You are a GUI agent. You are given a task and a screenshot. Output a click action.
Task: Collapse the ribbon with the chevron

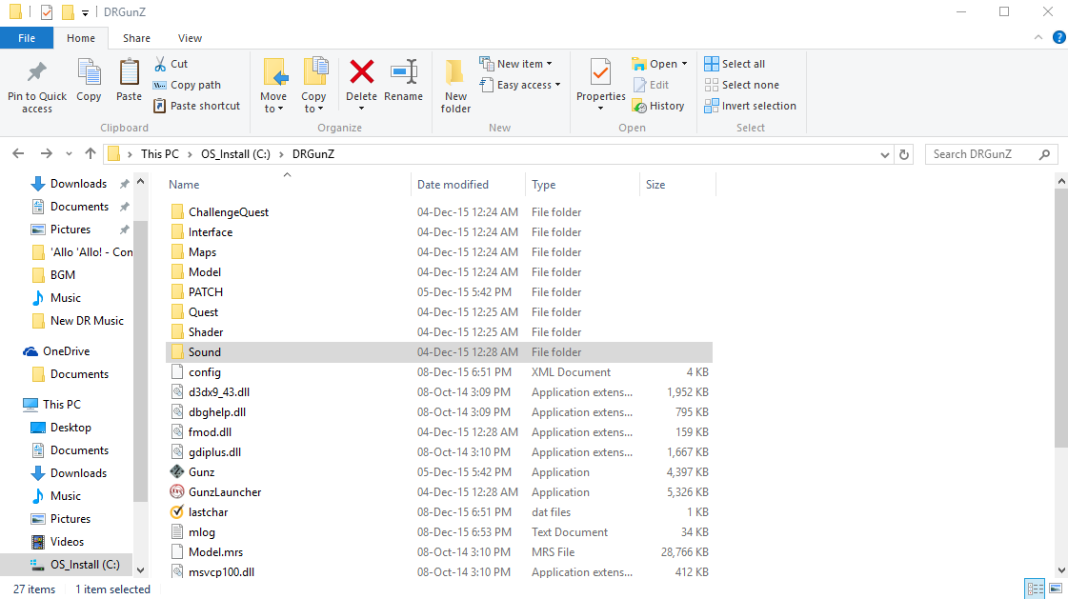point(1038,37)
